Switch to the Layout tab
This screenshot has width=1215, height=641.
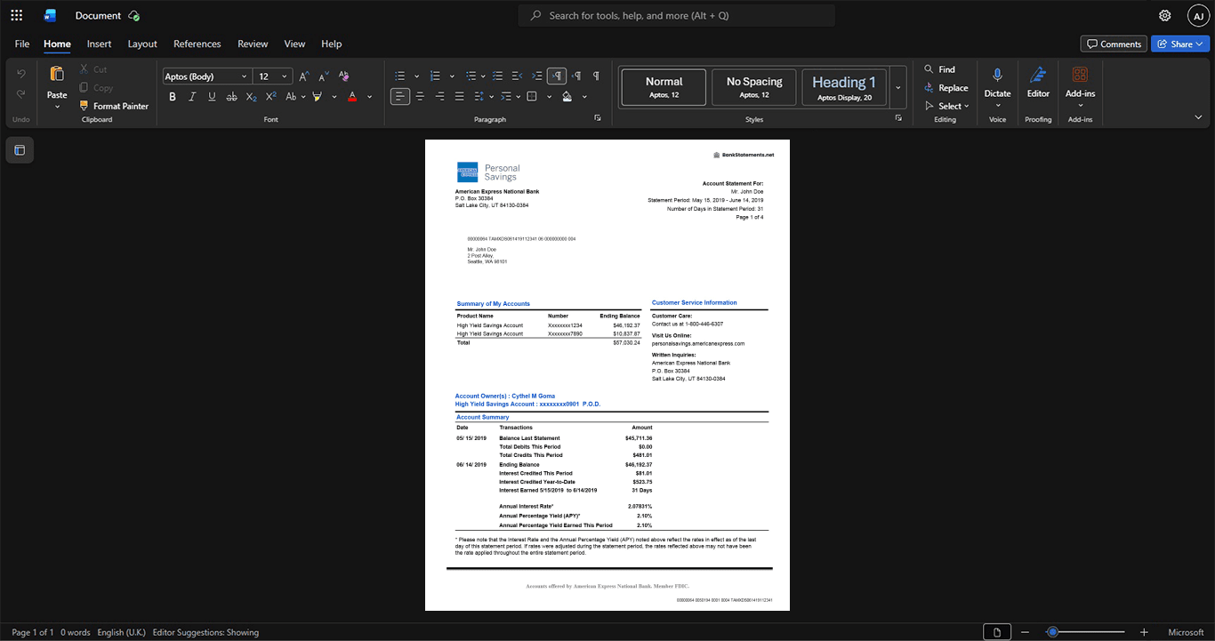[x=142, y=44]
